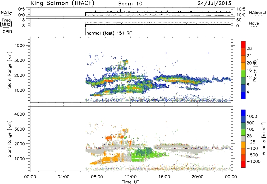Click the noise spike peak in the N.Sky panel
Viewport: 267px width, 184px height.
pos(120,10)
